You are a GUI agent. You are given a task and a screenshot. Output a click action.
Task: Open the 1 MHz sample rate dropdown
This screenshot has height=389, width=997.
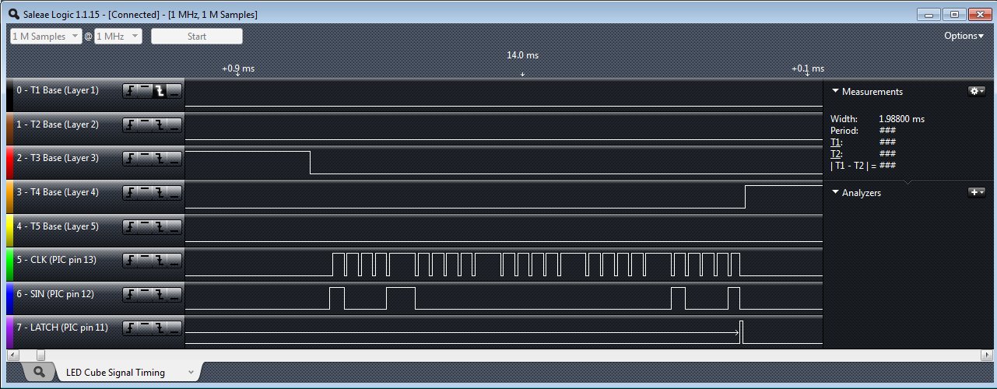click(118, 37)
